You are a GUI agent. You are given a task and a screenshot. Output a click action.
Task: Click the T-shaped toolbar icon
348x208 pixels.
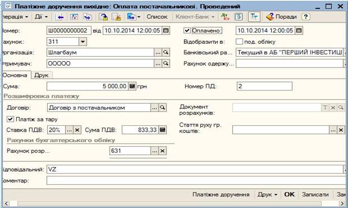point(254,17)
